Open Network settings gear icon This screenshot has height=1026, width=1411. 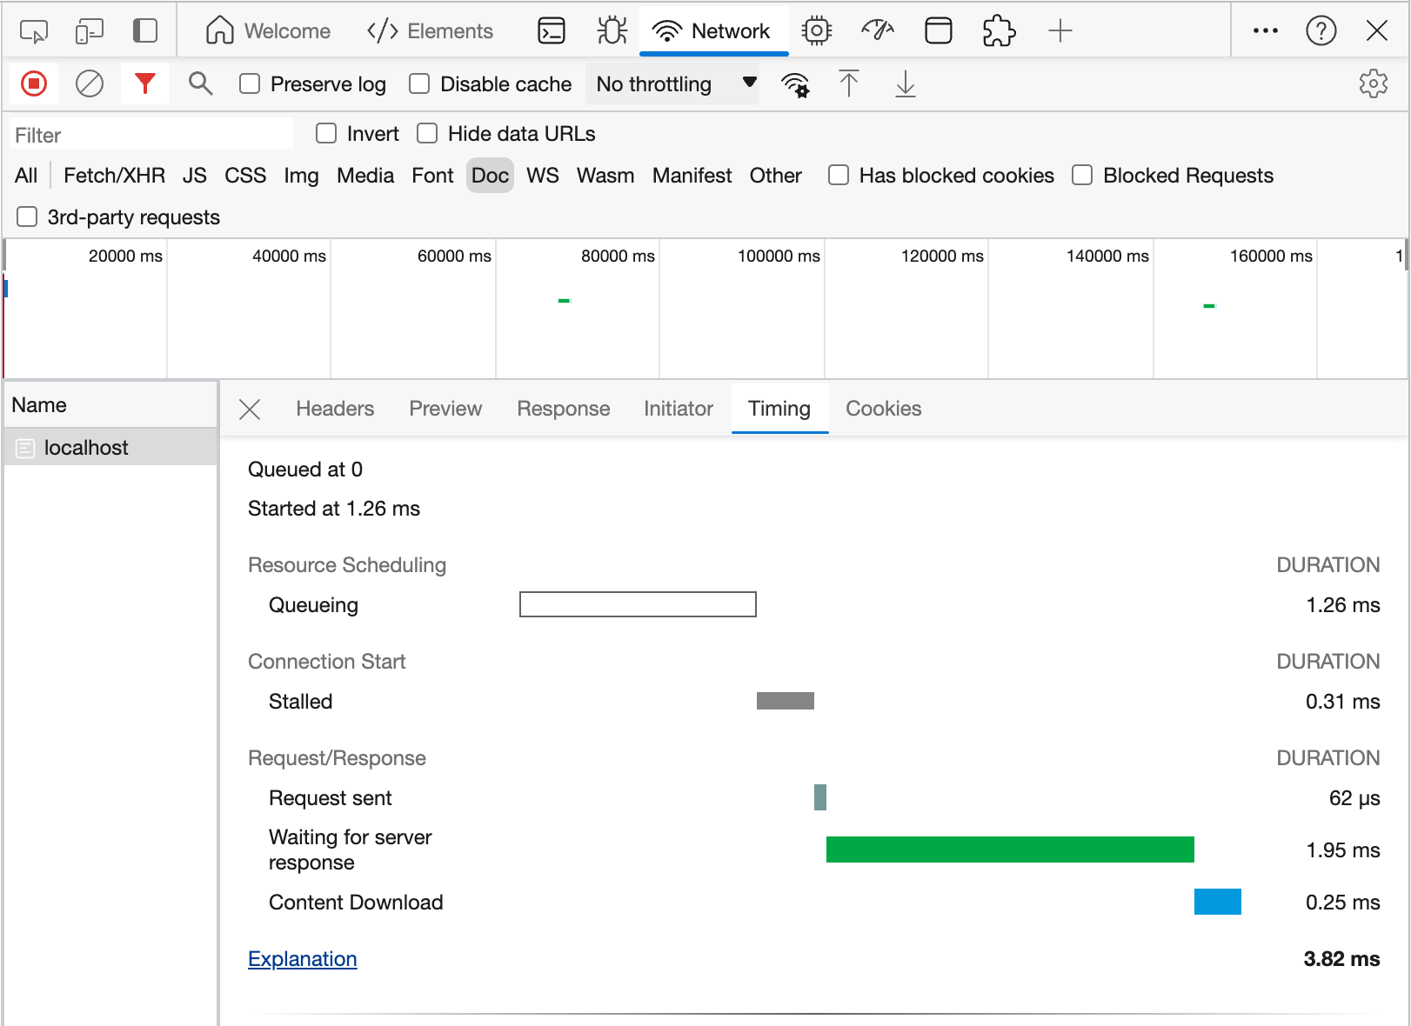1373,84
